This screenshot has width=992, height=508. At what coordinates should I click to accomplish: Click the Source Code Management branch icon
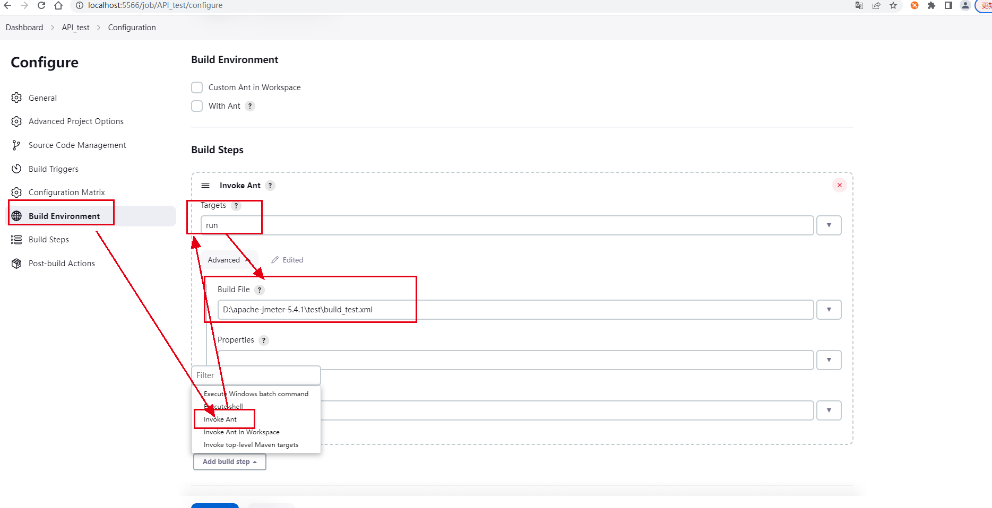pos(16,145)
